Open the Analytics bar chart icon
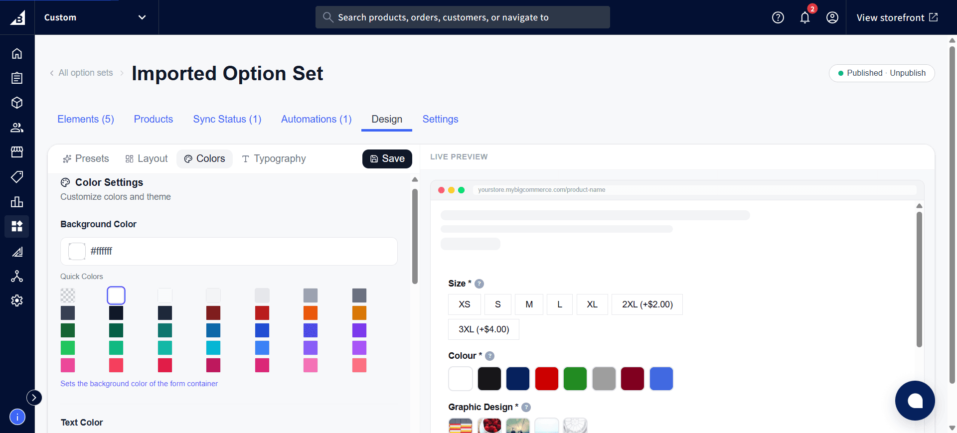Screen dimensions: 957x433 coord(17,202)
